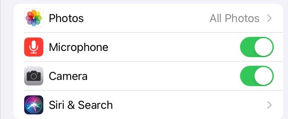
Task: Click empty space in Microphone row
Action: click(173, 47)
